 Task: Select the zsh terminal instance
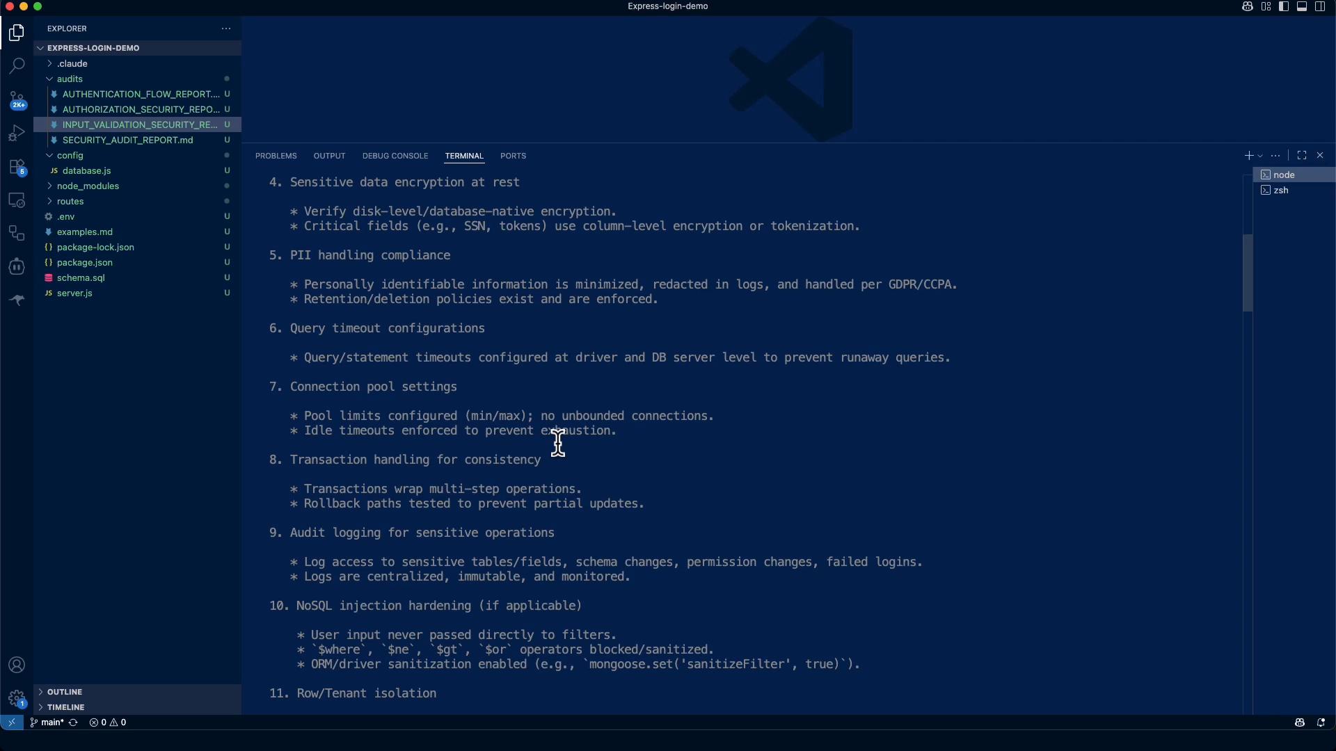point(1294,190)
